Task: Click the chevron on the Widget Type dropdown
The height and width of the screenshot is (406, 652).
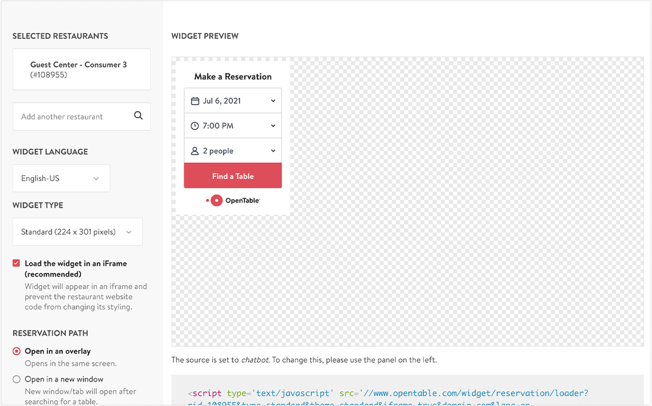Action: coord(129,231)
